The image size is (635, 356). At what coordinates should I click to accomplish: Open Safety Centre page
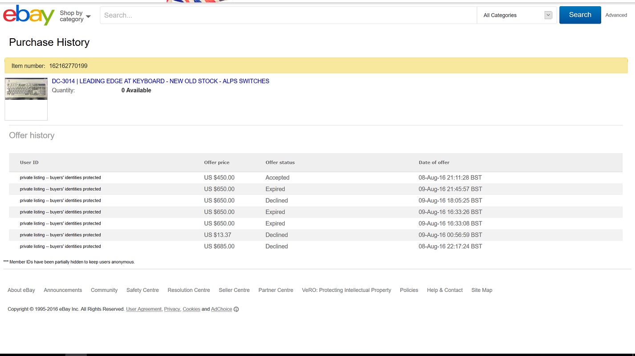click(x=142, y=290)
